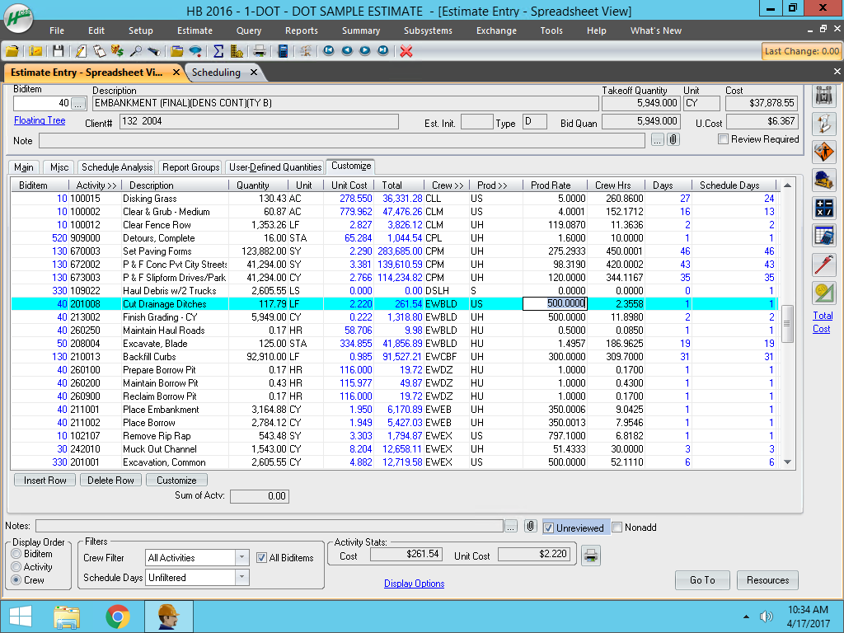Expand the Activity >> column header
Viewport: 844px width, 633px height.
coord(96,185)
